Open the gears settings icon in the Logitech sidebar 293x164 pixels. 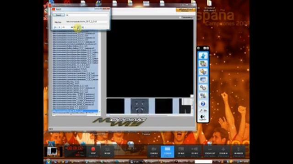pyautogui.click(x=203, y=88)
